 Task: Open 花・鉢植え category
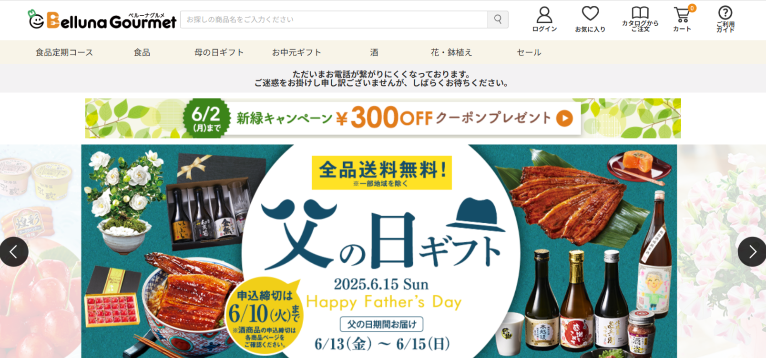[x=451, y=52]
